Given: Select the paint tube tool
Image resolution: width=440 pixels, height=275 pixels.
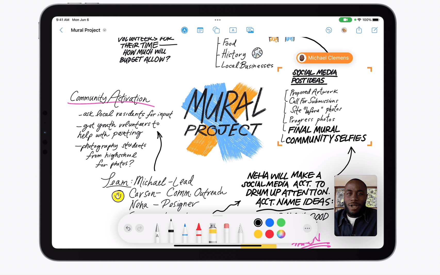Looking at the screenshot, I should [212, 230].
